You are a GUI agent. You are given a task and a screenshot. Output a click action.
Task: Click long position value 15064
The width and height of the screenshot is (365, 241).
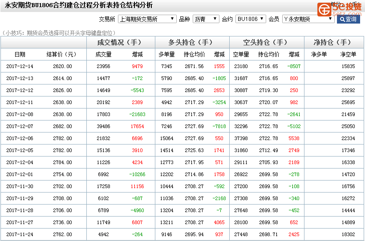click(x=166, y=138)
